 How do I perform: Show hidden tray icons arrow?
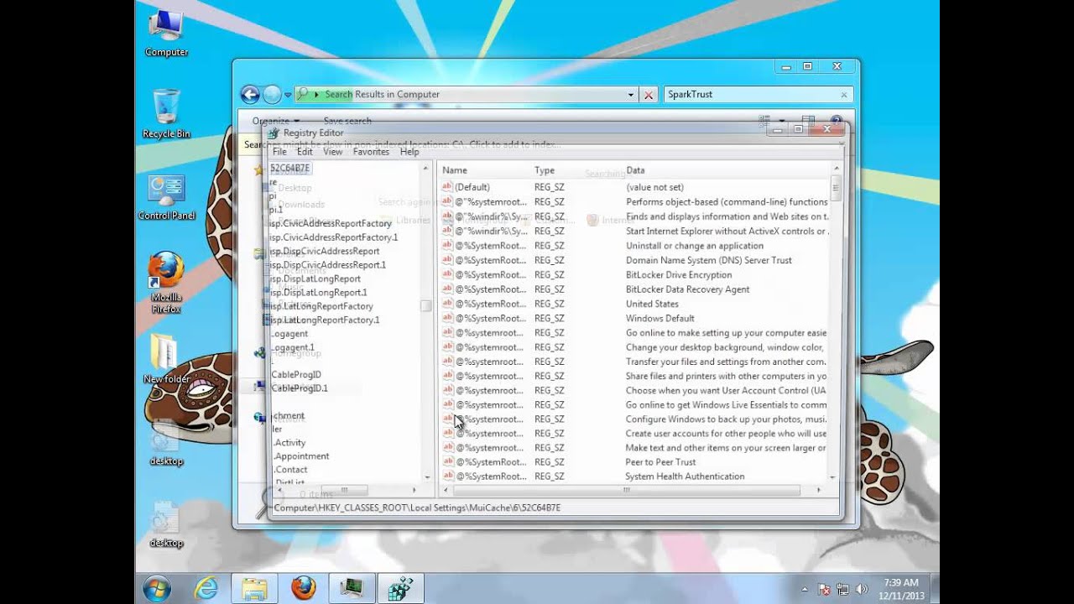point(805,590)
